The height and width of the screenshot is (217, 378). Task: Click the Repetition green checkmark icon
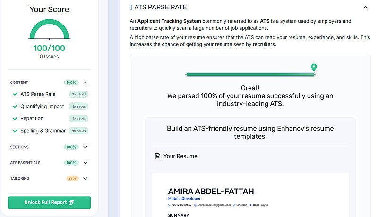pyautogui.click(x=15, y=119)
